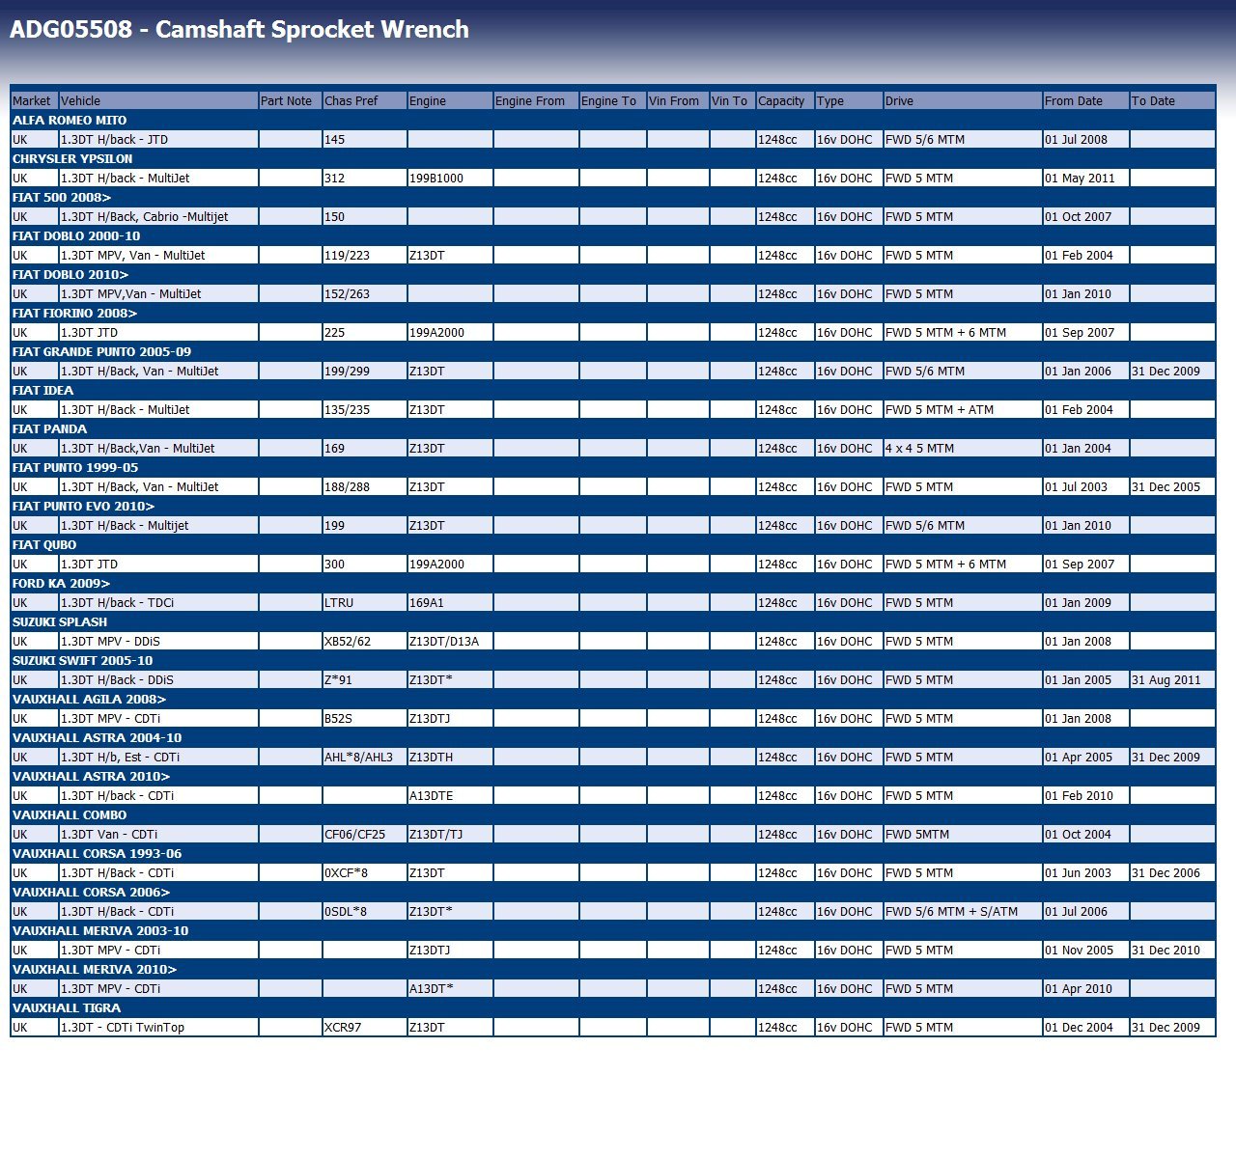
Task: Click the Drive column header
Action: pyautogui.click(x=963, y=100)
